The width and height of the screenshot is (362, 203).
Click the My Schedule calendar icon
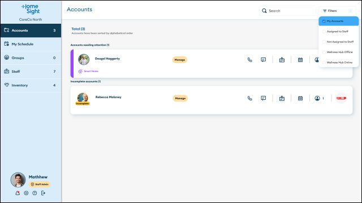click(6, 44)
